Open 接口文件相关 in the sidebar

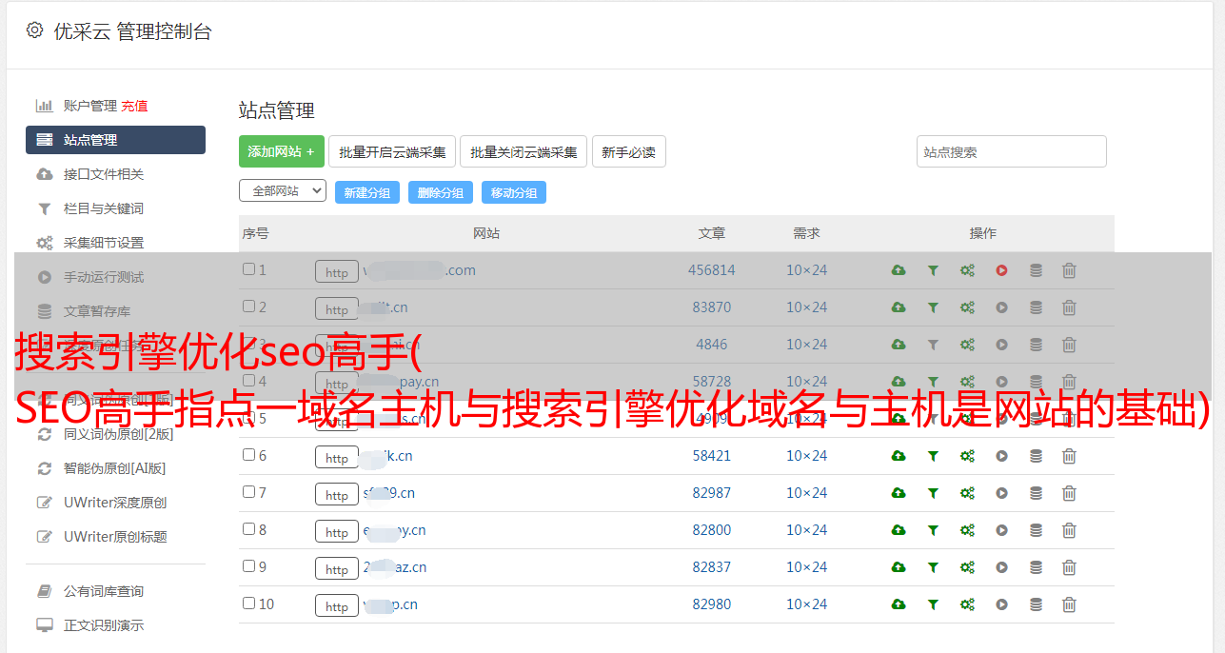[x=104, y=174]
